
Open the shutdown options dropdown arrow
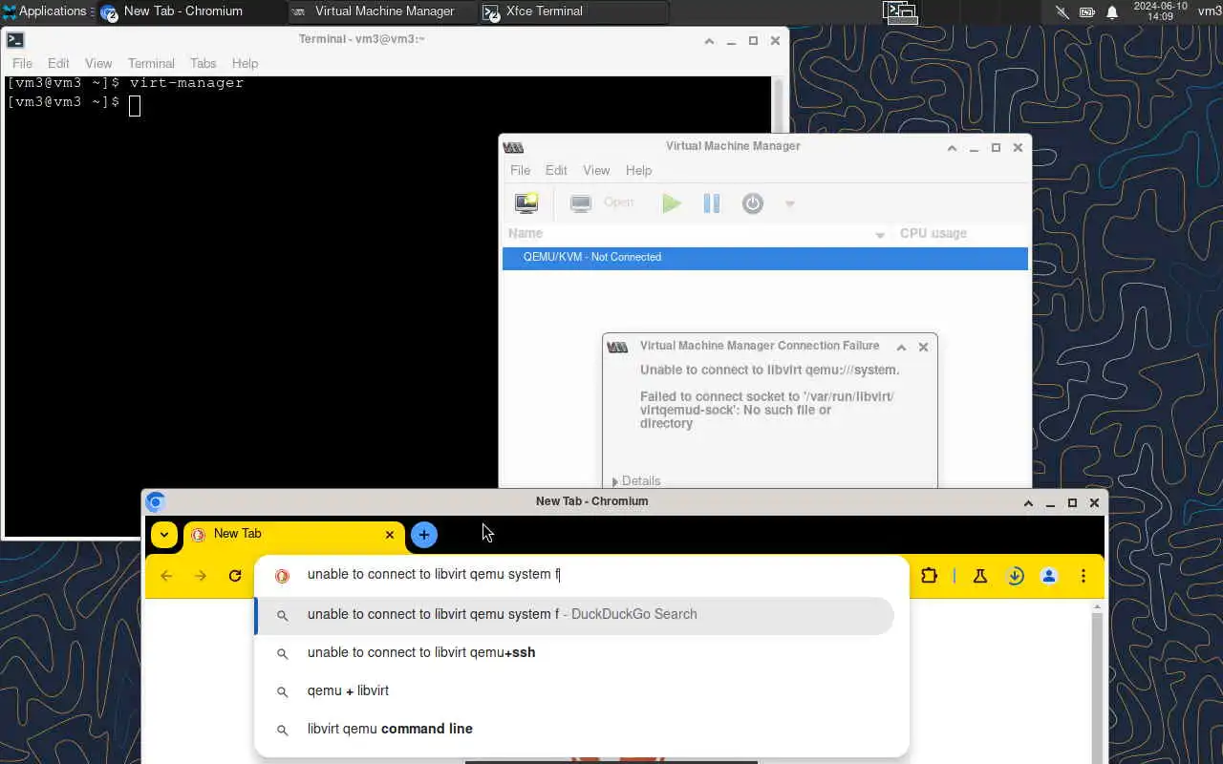pyautogui.click(x=790, y=203)
